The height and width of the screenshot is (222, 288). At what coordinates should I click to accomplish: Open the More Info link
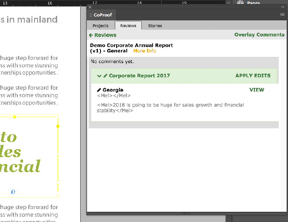tap(144, 51)
